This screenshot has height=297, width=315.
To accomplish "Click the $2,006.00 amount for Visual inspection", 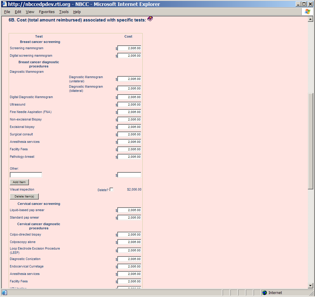I will coord(134,190).
